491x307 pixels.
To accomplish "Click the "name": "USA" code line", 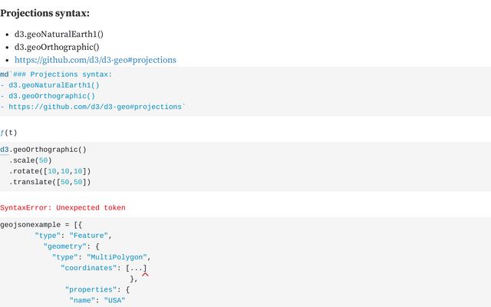I will tap(97, 300).
